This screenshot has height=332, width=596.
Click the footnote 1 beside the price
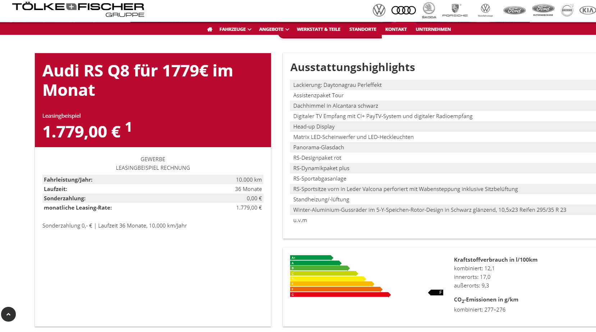[128, 127]
